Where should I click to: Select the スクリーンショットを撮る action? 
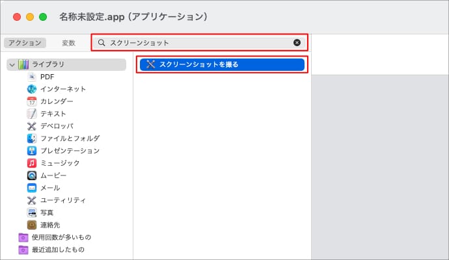(x=221, y=64)
